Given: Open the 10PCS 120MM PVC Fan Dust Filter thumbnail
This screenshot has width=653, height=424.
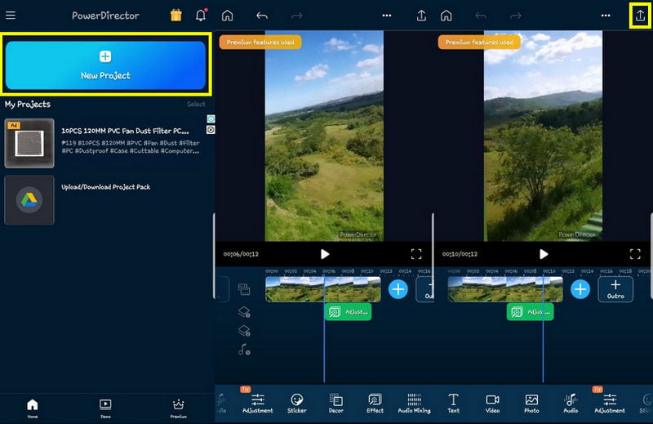Looking at the screenshot, I should coord(29,143).
